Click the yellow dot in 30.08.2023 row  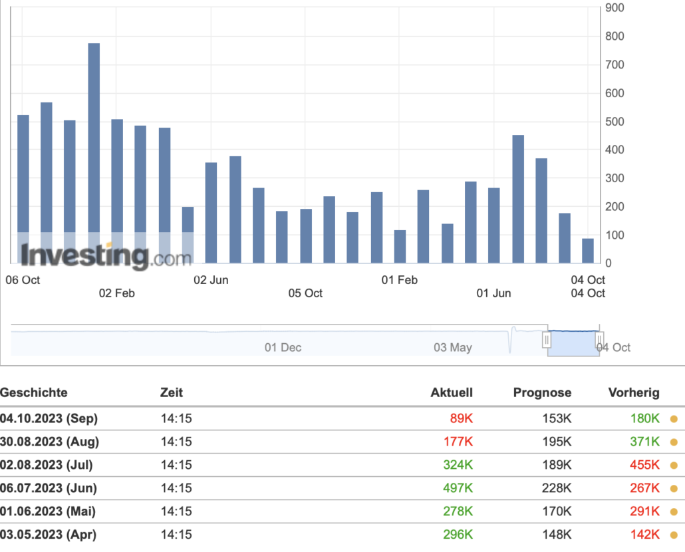coord(674,442)
